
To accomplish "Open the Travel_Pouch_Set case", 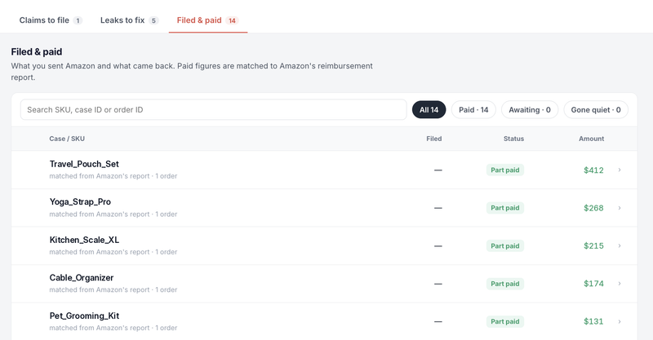I will [x=324, y=170].
